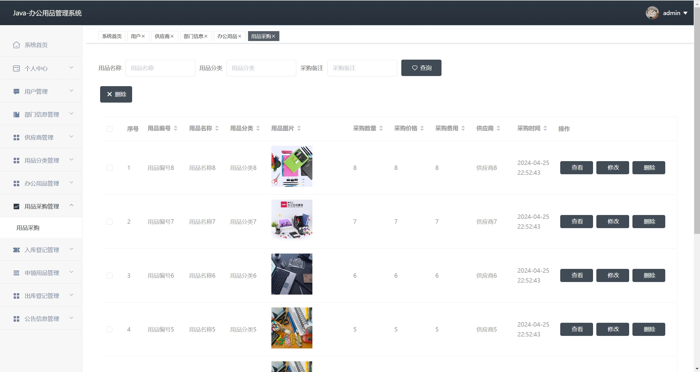Click the grid icon beside 供应商管理
This screenshot has height=372, width=700.
click(x=16, y=137)
